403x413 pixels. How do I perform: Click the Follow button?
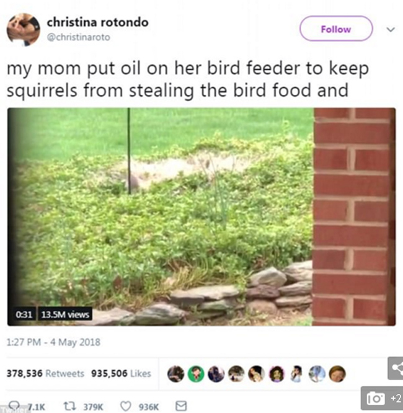tap(336, 29)
